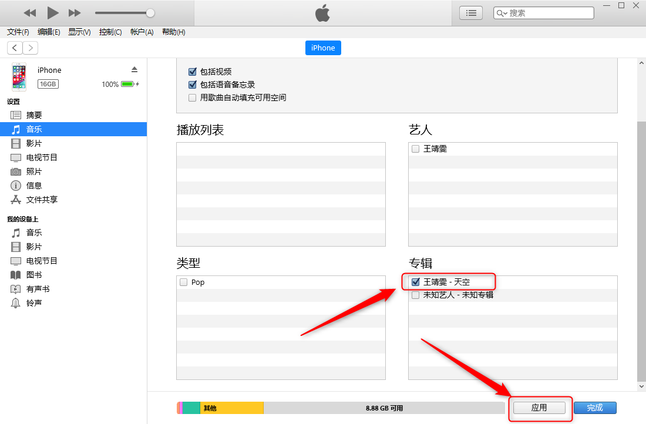646x424 pixels.
Task: Click the 艺人 heading
Action: [420, 130]
